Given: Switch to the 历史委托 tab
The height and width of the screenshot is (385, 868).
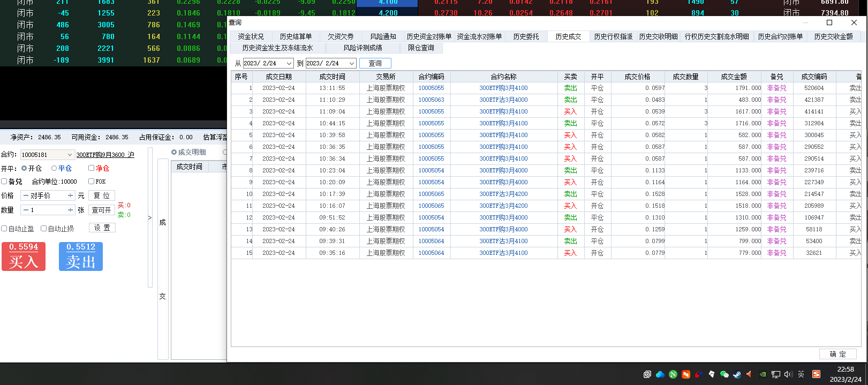Looking at the screenshot, I should click(x=526, y=36).
